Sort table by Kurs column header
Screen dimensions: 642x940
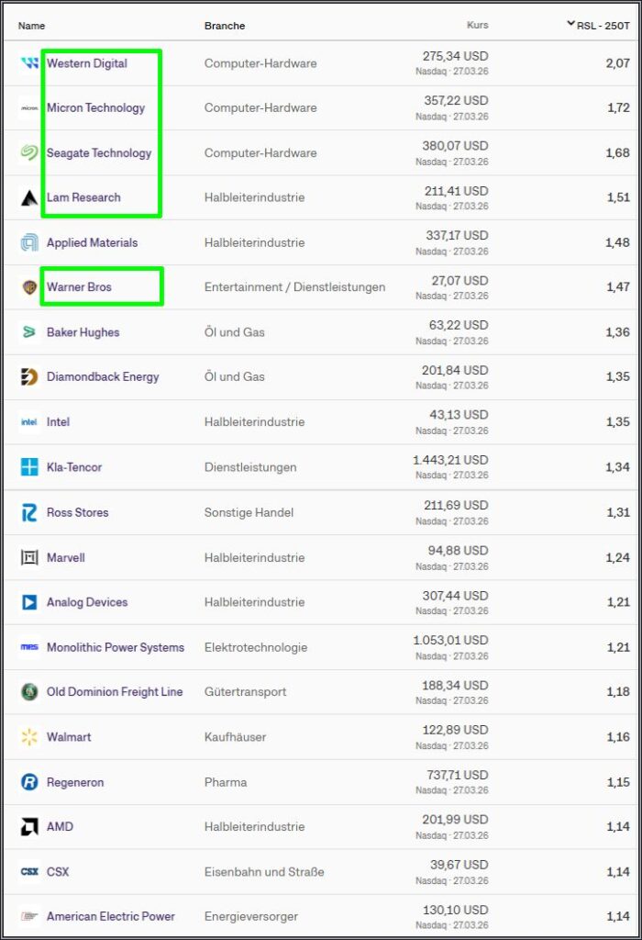point(477,26)
